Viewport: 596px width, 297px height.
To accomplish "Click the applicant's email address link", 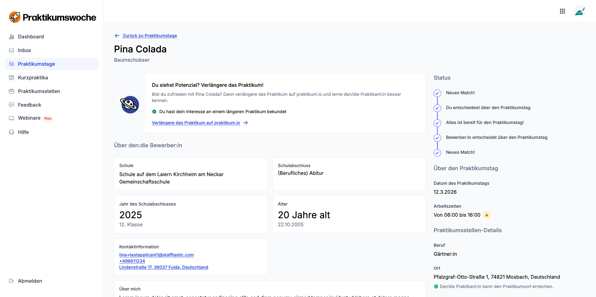I will pos(156,255).
